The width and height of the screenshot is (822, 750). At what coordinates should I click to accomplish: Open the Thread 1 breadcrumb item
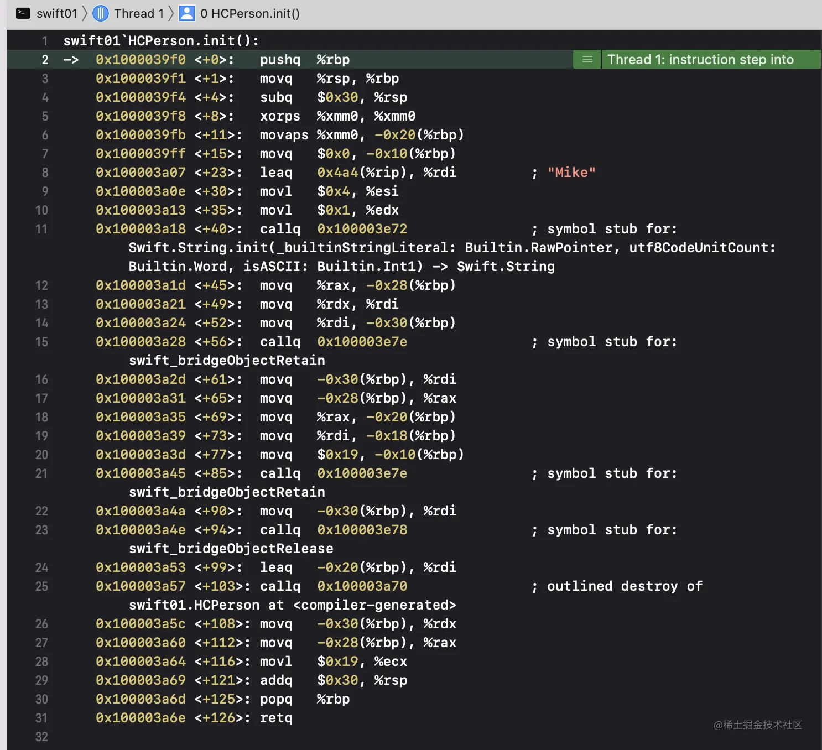139,13
